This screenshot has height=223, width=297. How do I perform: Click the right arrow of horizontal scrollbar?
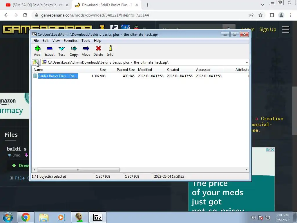coord(246,170)
